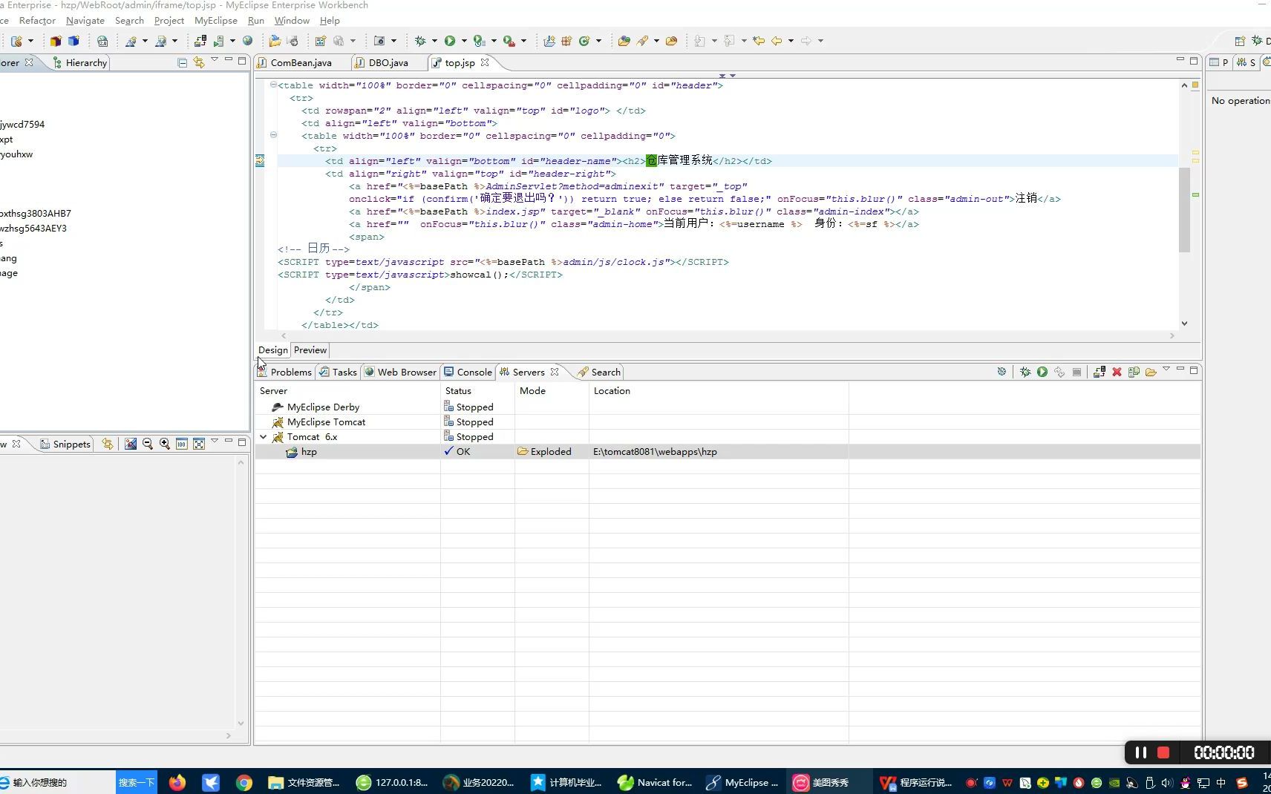Click the Run External Tools icon
Viewport: 1271px width, 794px height.
point(509,41)
